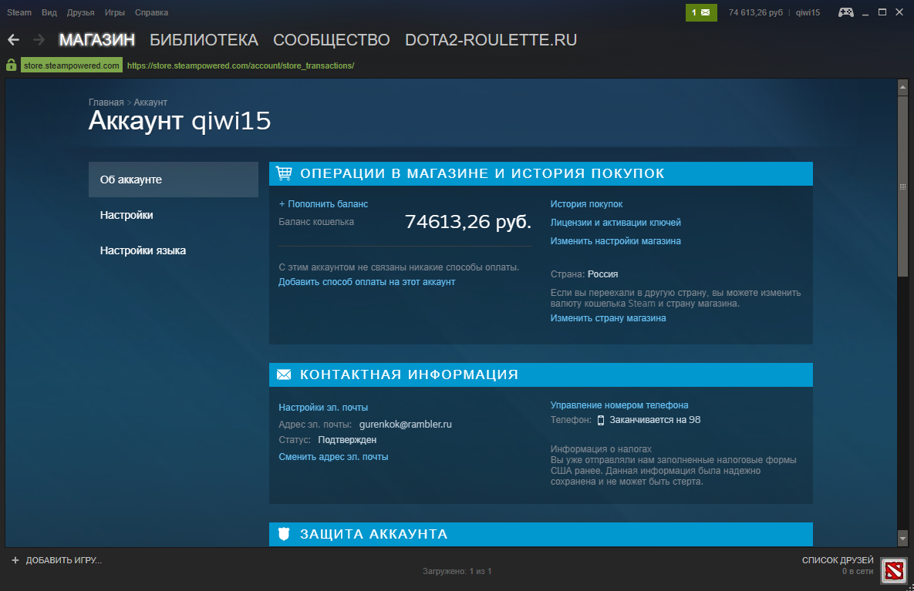This screenshot has width=914, height=591.
Task: Launch Big Picture mode via controller icon
Action: click(846, 12)
